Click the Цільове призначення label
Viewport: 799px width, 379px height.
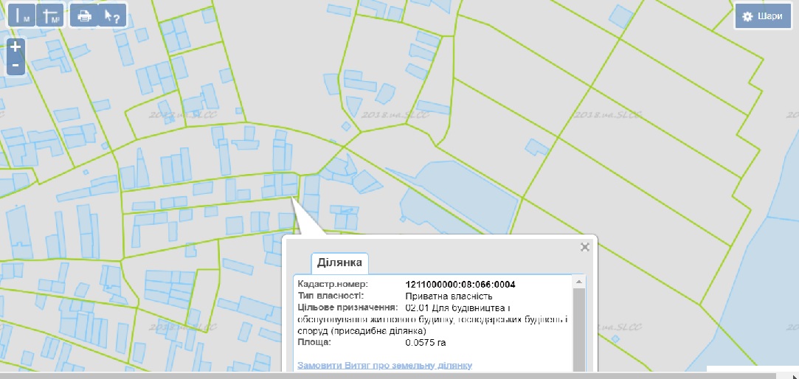347,307
